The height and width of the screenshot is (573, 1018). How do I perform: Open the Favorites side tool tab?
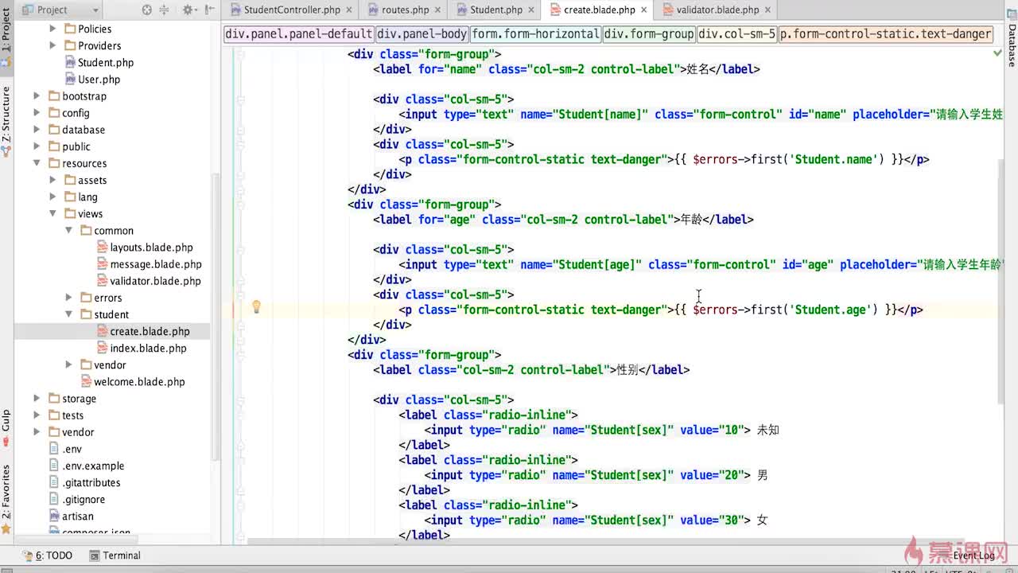click(6, 497)
